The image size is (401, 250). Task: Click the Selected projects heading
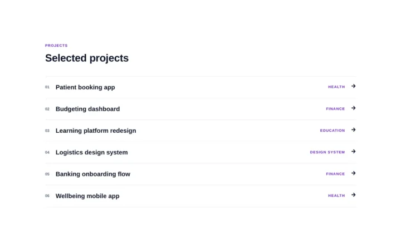[87, 58]
